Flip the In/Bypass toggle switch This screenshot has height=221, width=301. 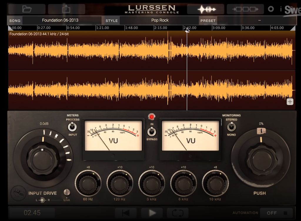[x=151, y=132]
